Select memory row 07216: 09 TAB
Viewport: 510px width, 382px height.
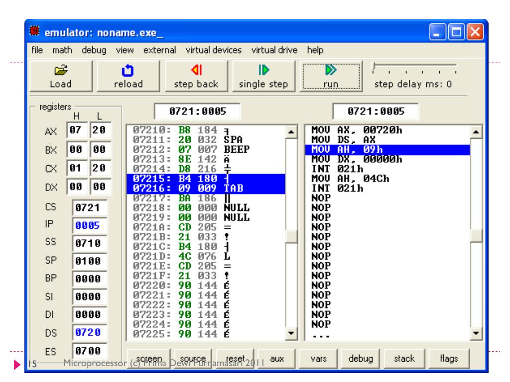point(206,189)
